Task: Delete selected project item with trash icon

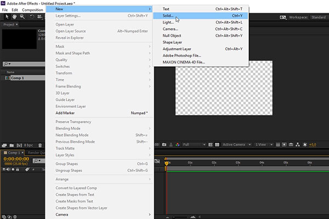Action: click(x=40, y=145)
